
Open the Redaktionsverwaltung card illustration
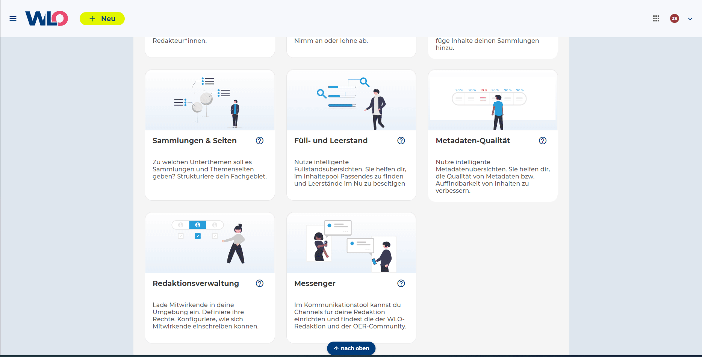coord(210,243)
